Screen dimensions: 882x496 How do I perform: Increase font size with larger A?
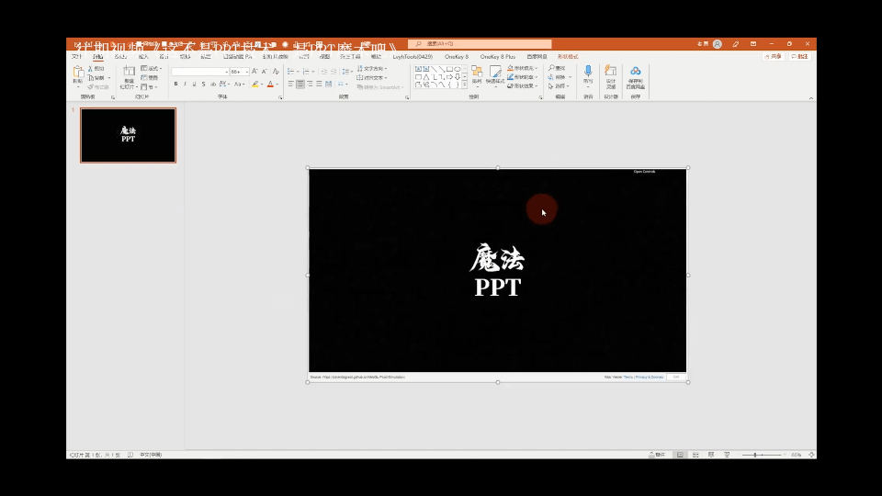(254, 72)
